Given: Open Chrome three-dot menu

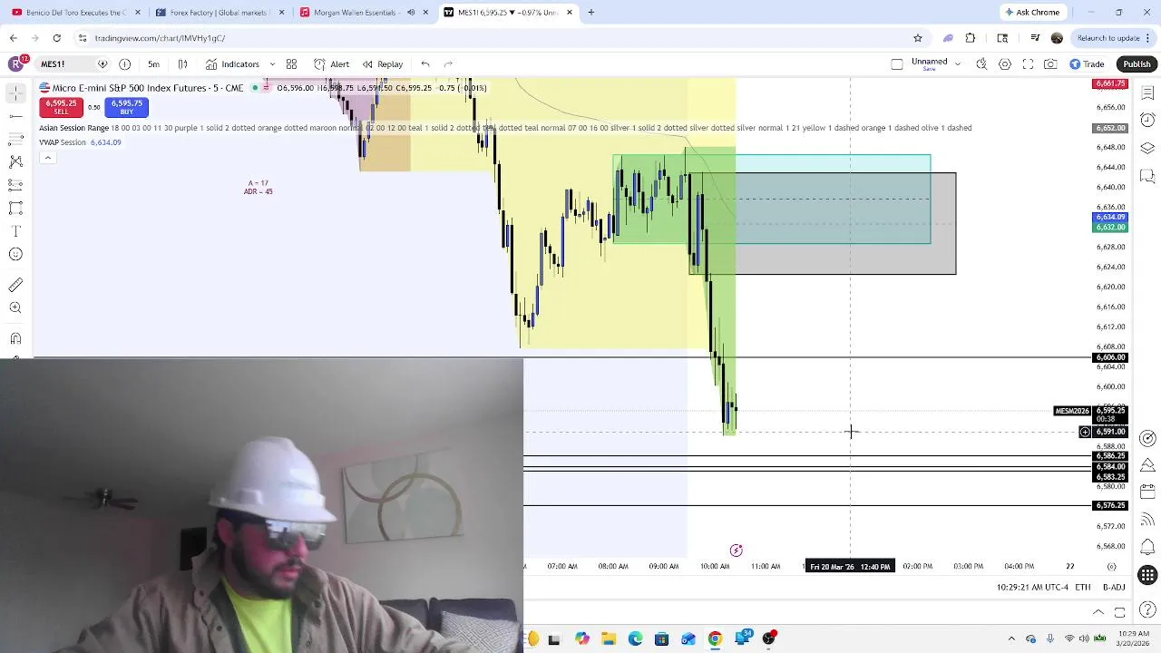Looking at the screenshot, I should click(1148, 38).
